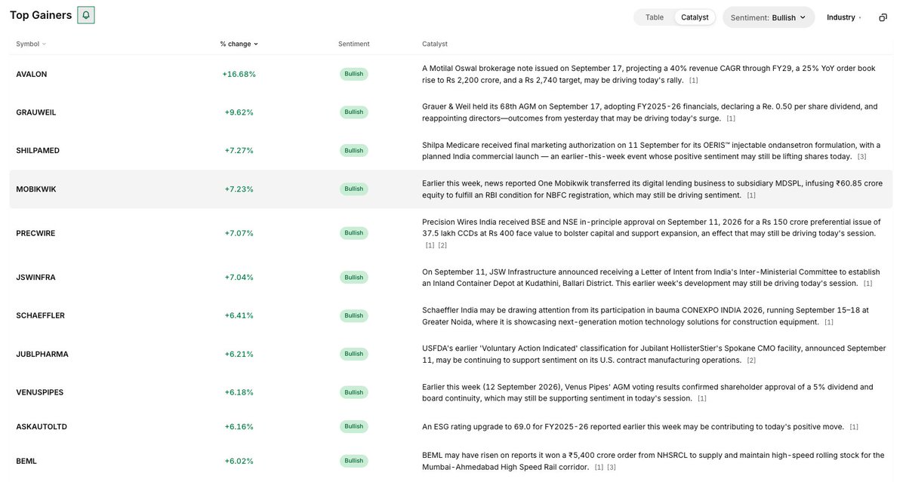This screenshot has width=906, height=482.
Task: Select the JUBLPHARMA symbol
Action: [42, 354]
